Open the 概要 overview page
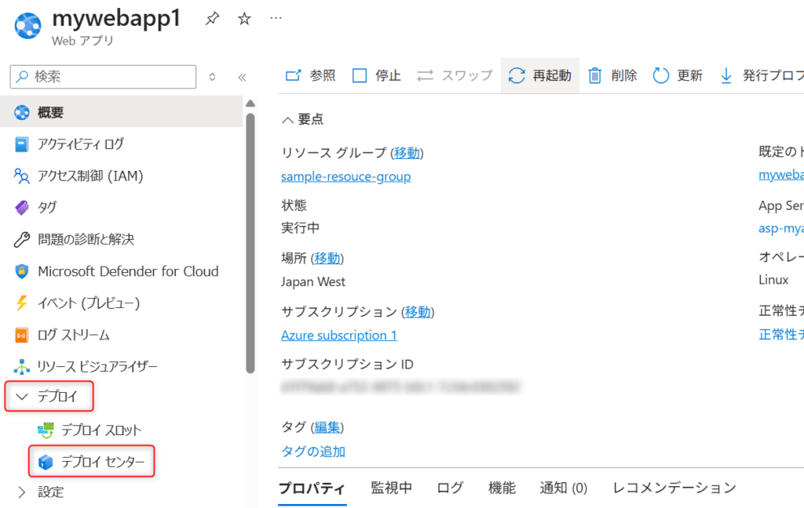This screenshot has width=804, height=508. coord(121,112)
